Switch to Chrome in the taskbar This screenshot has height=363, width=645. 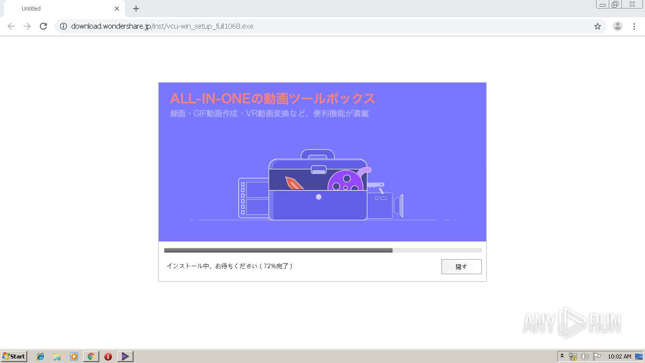91,356
